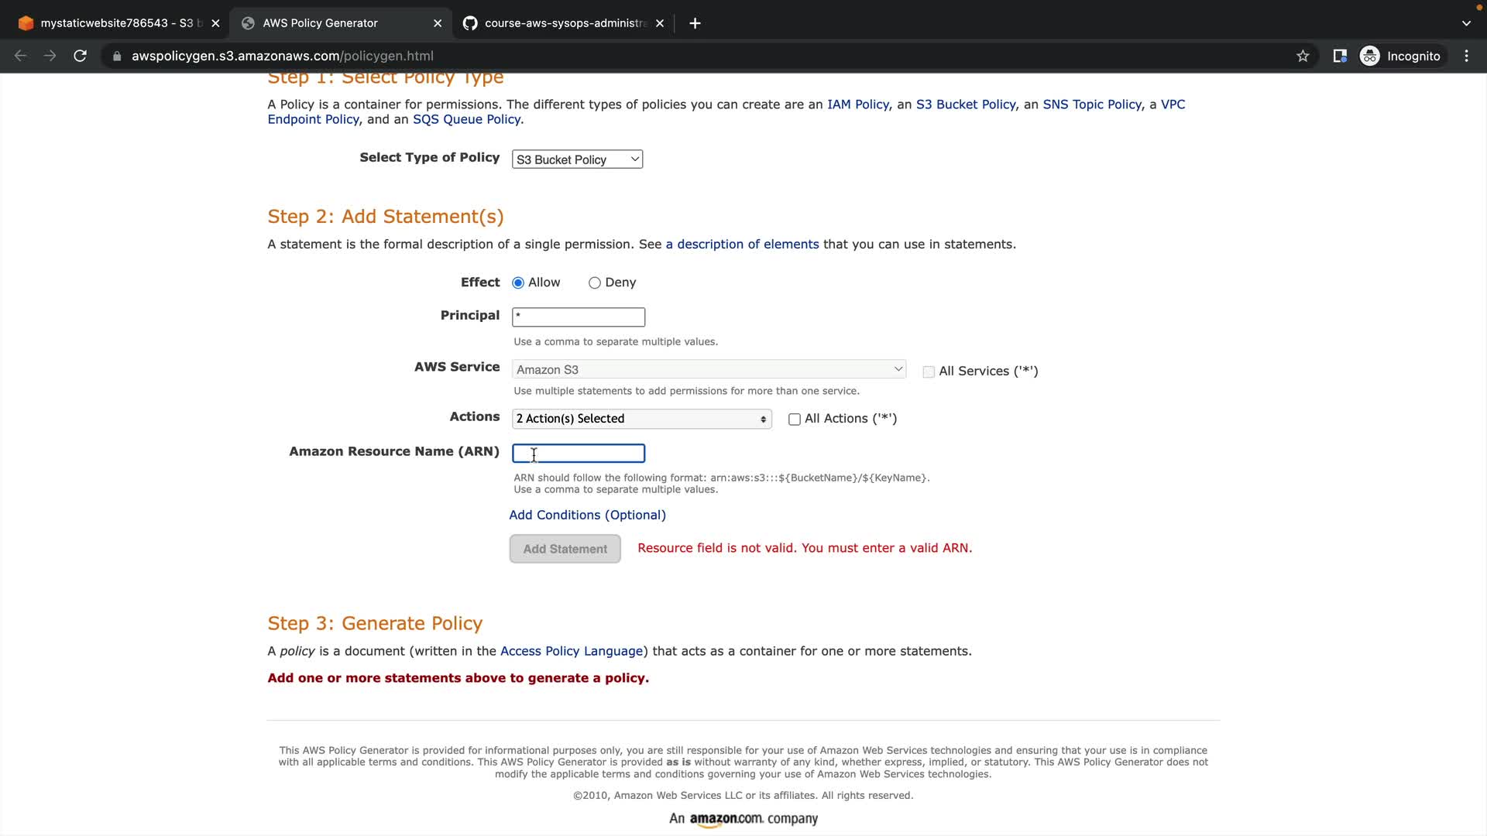1487x836 pixels.
Task: Open the Select Type of Policy dropdown
Action: pyautogui.click(x=577, y=159)
